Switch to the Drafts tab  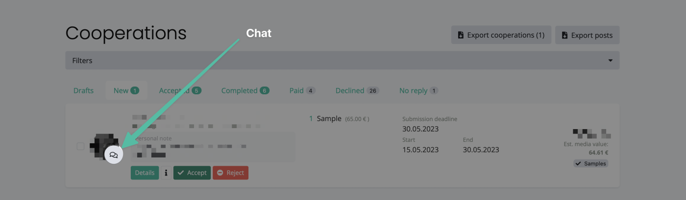(x=83, y=90)
